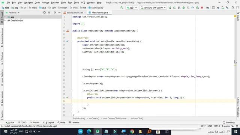Click the Run with Coverage icon
Screen dimensions: 240x135
point(188,7)
